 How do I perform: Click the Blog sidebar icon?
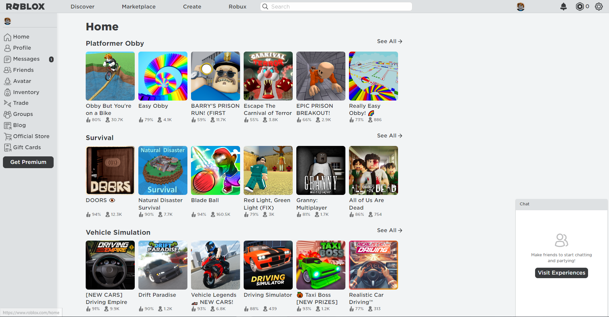click(x=8, y=125)
